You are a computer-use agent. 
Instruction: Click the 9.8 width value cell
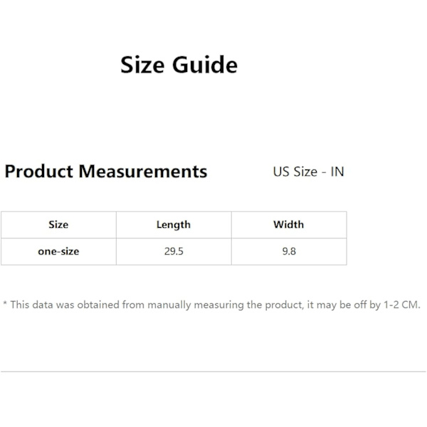click(289, 251)
